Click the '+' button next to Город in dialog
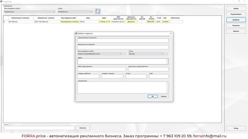Viewport: 248px width, 139px height. point(166,54)
